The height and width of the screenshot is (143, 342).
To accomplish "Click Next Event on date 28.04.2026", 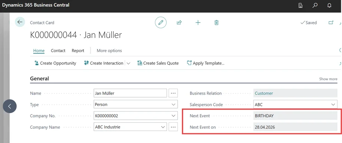I will (x=295, y=127).
